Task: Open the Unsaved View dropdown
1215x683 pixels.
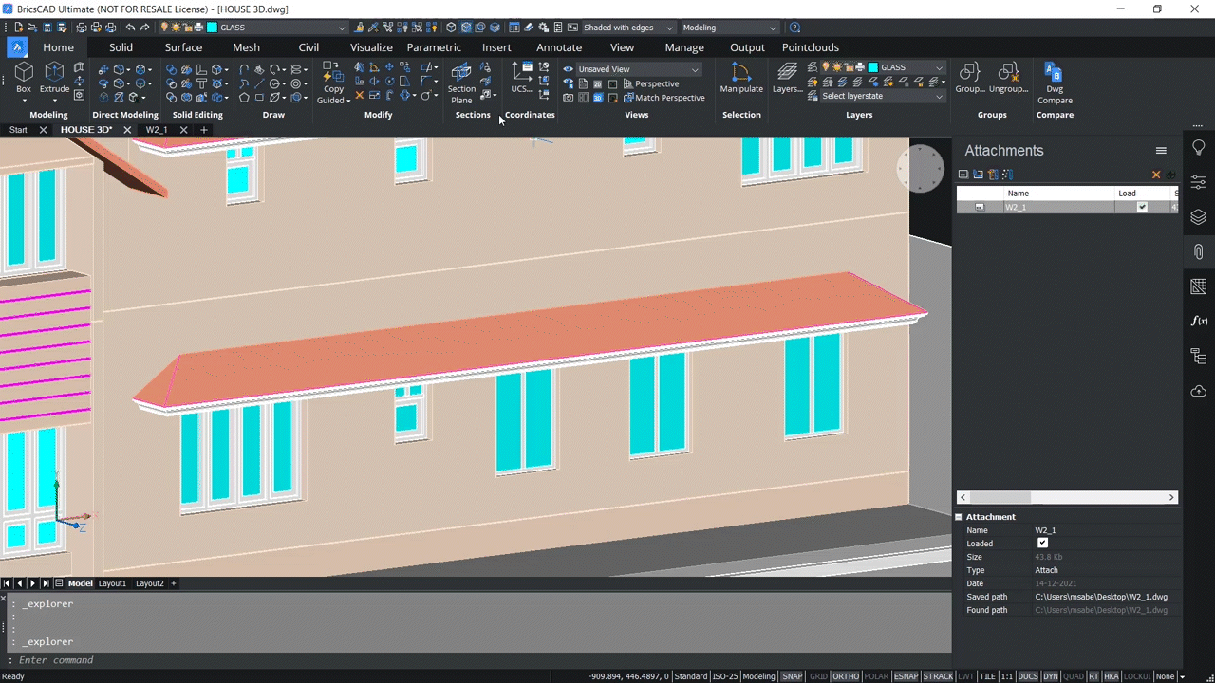Action: [x=694, y=68]
